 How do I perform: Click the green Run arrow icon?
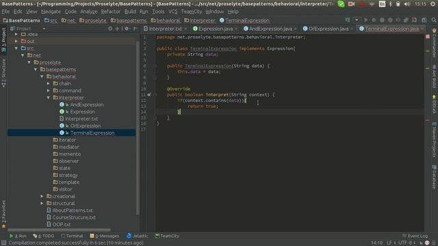coord(365,20)
